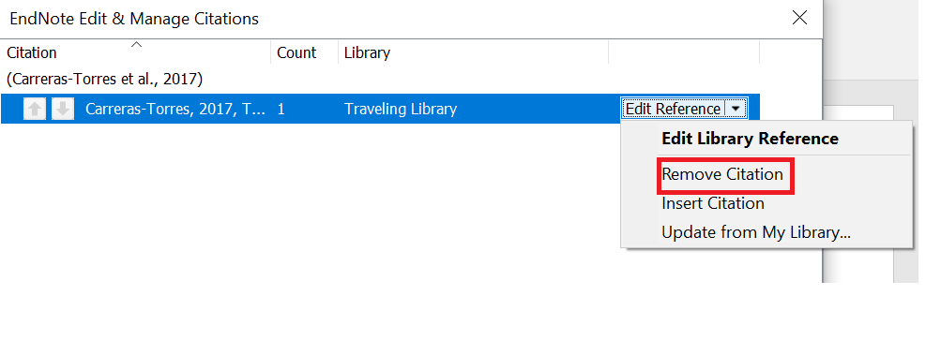Click the Edit Reference button
The image size is (941, 340).
click(x=673, y=110)
